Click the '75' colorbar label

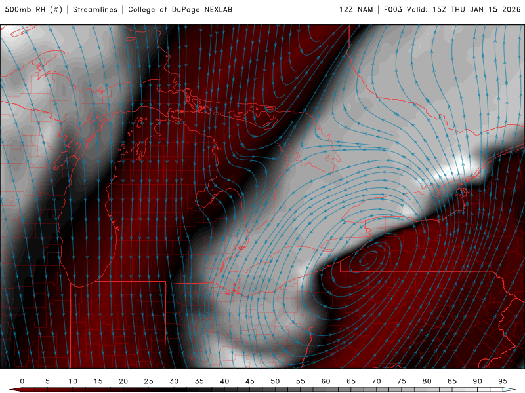pos(402,381)
